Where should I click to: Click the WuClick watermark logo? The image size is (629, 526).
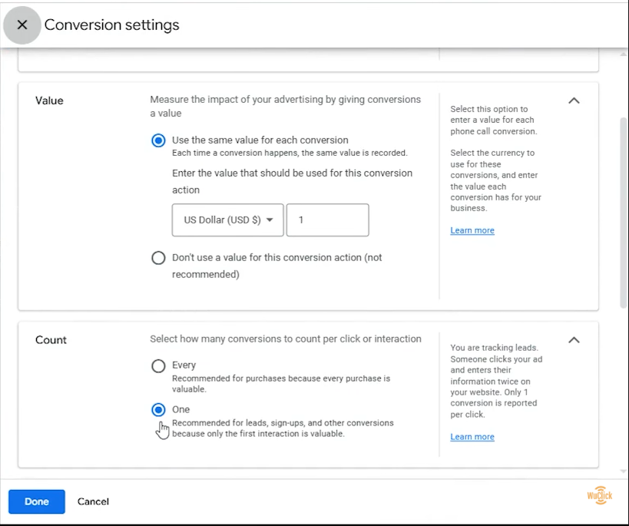(x=600, y=495)
